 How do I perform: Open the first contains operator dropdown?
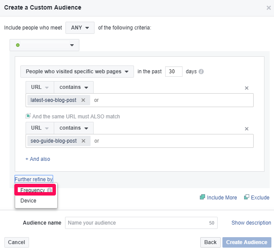pos(74,87)
